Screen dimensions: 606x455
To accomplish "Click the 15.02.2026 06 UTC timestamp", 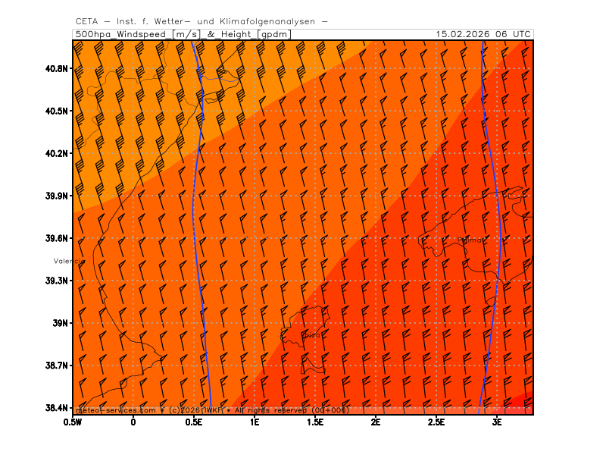I will (483, 35).
